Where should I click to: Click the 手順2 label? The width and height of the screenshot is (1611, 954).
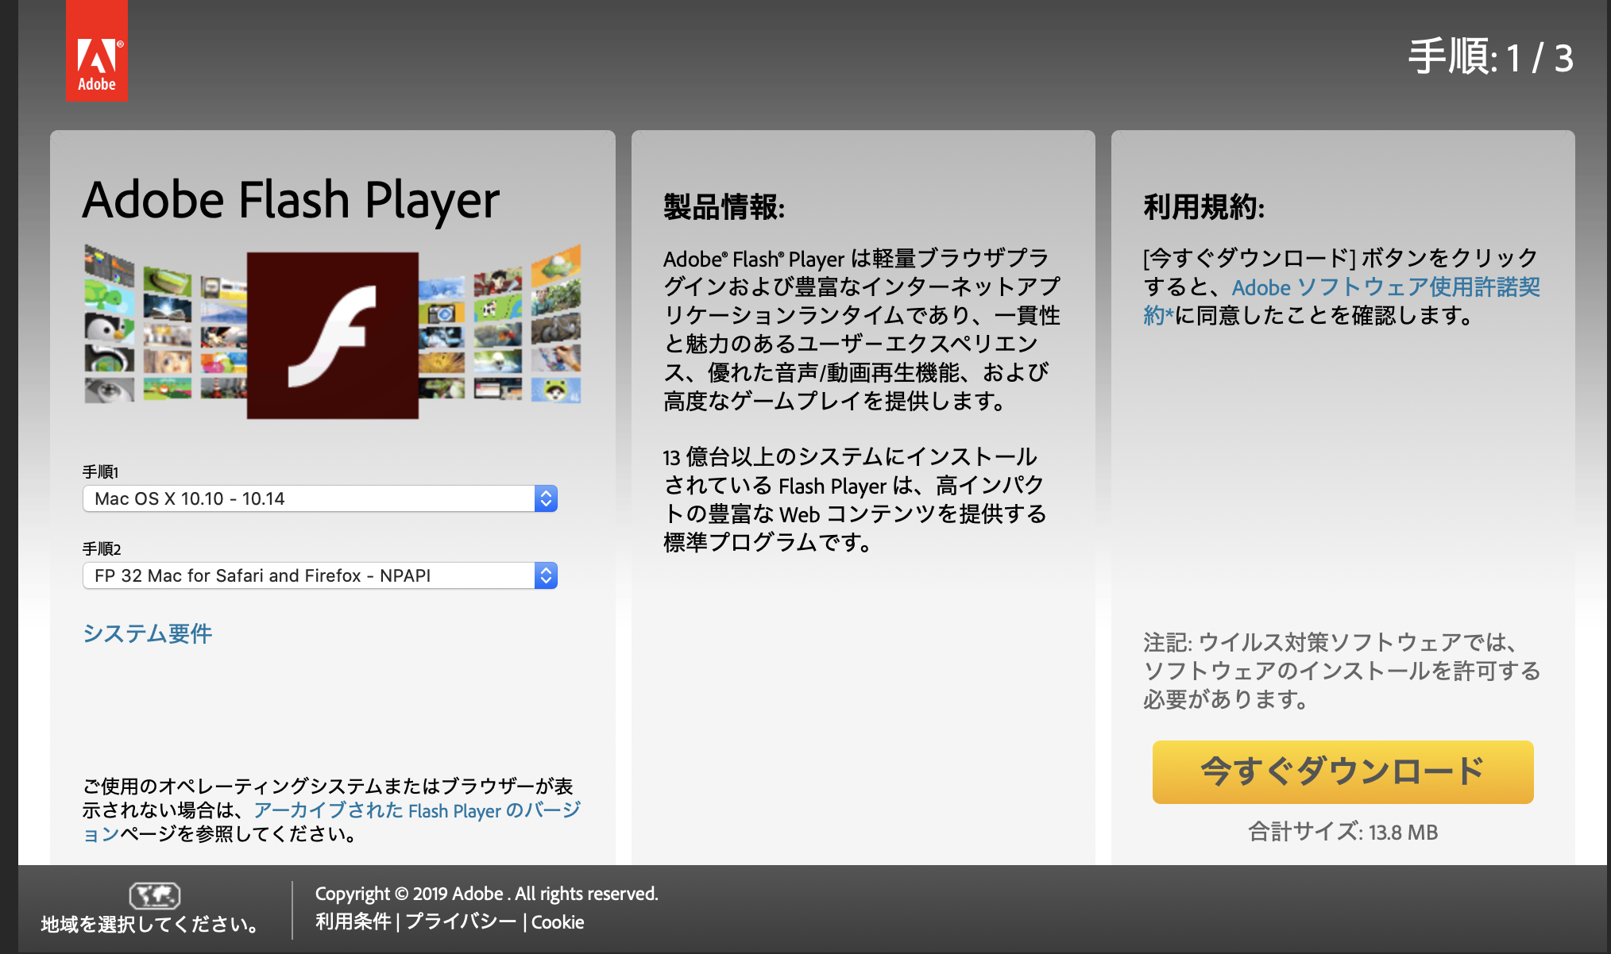coord(102,549)
